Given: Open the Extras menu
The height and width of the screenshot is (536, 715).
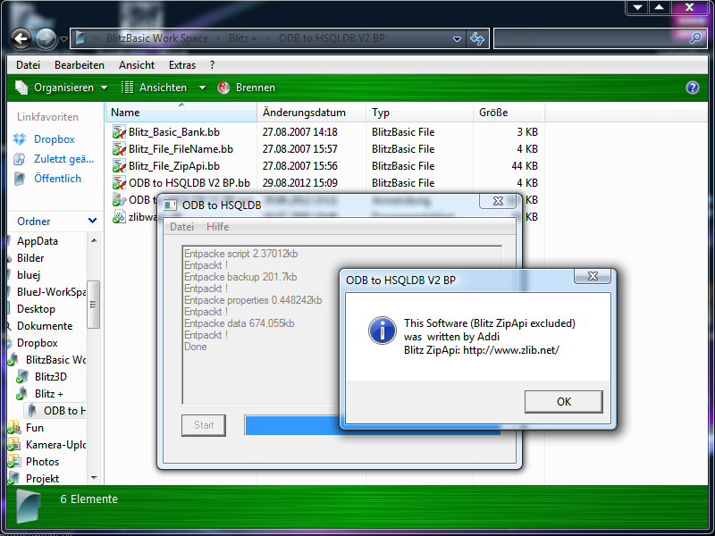Looking at the screenshot, I should point(182,65).
